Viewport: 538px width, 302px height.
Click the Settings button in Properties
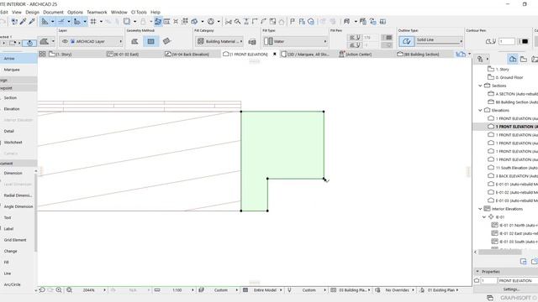pyautogui.click(x=511, y=289)
